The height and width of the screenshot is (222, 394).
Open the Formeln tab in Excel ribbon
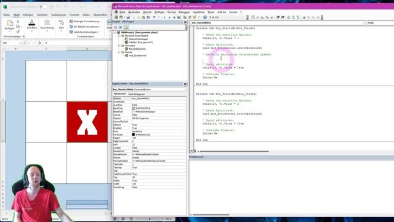tap(74, 15)
